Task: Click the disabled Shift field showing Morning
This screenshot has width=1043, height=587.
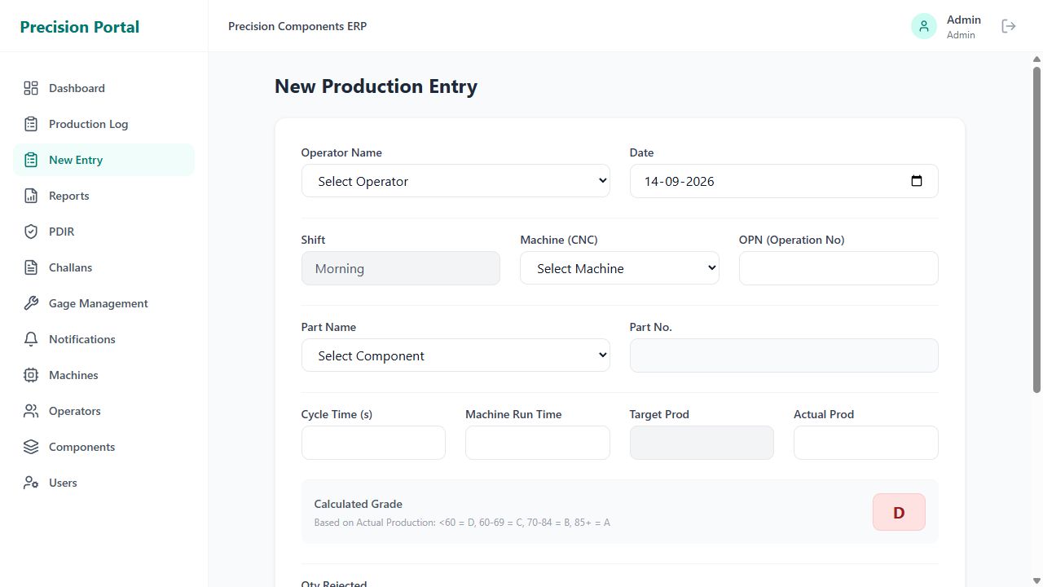Action: point(401,268)
